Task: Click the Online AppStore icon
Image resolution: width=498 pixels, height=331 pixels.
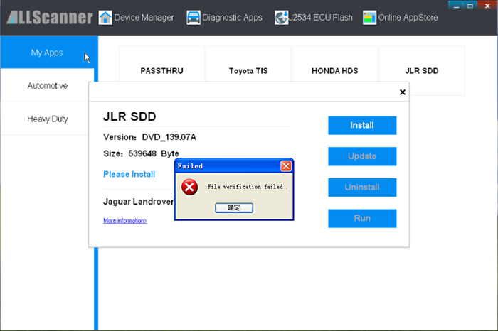Action: click(369, 18)
